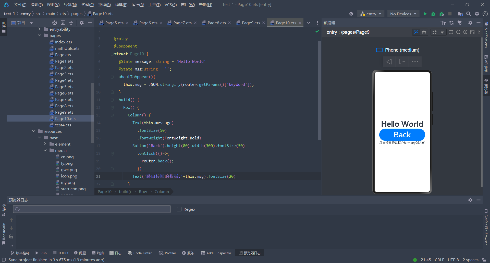
Task: Open the entry module dropdown
Action: pos(371,14)
